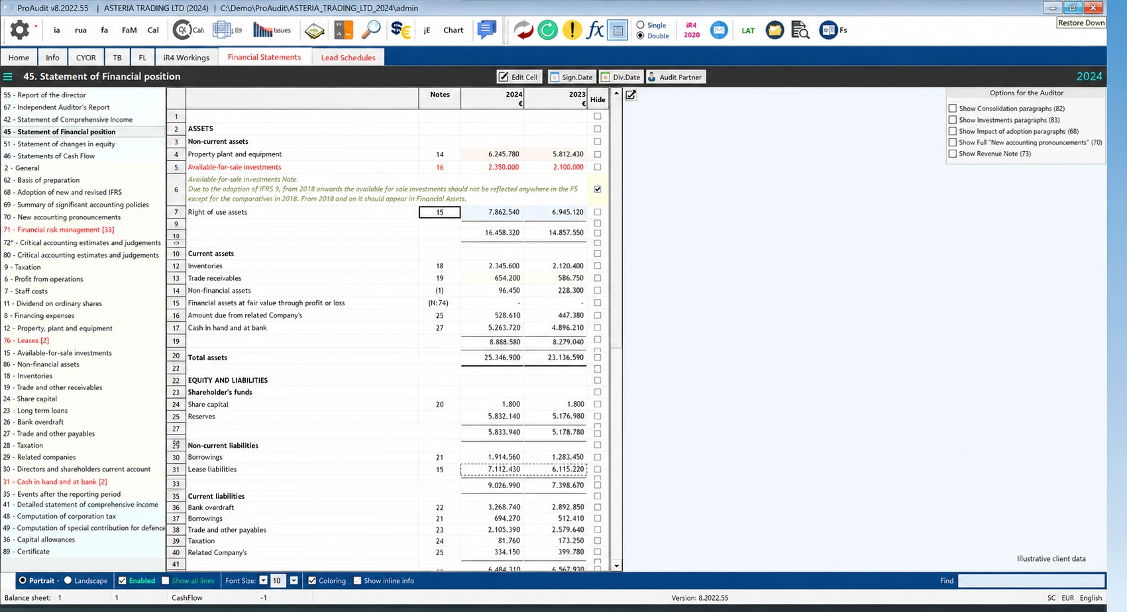Click the iR4 2020 toolbar item
This screenshot has width=1127, height=612.
click(x=691, y=30)
